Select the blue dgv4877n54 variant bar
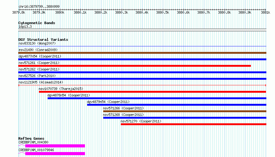Screen dimensions: 275x157 142,59
